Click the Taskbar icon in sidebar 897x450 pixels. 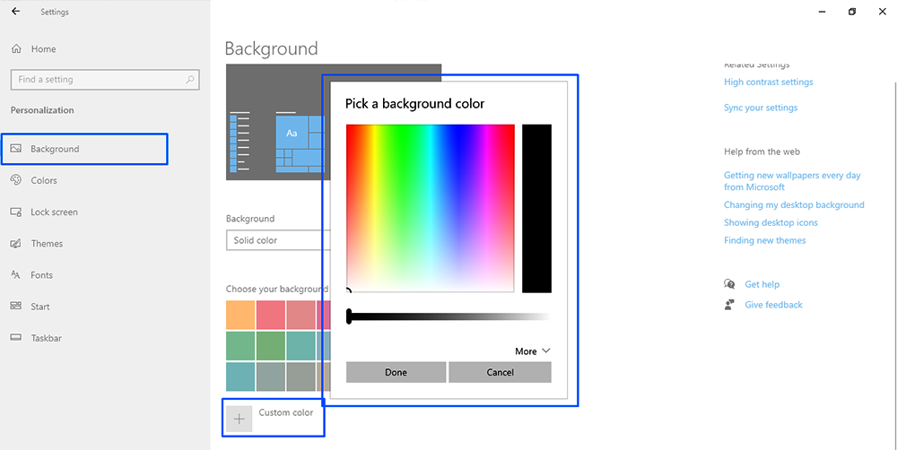pyautogui.click(x=16, y=338)
